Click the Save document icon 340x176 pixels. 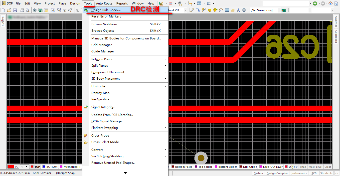[x=15, y=10]
